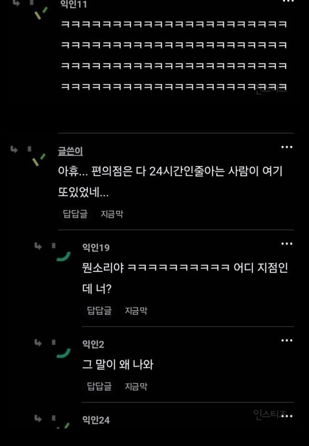The width and height of the screenshot is (309, 446).
Task: Open 글쓴이 author name link
Action: (70, 151)
